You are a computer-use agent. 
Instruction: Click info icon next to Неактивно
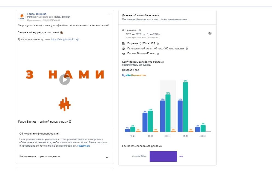pos(140,30)
